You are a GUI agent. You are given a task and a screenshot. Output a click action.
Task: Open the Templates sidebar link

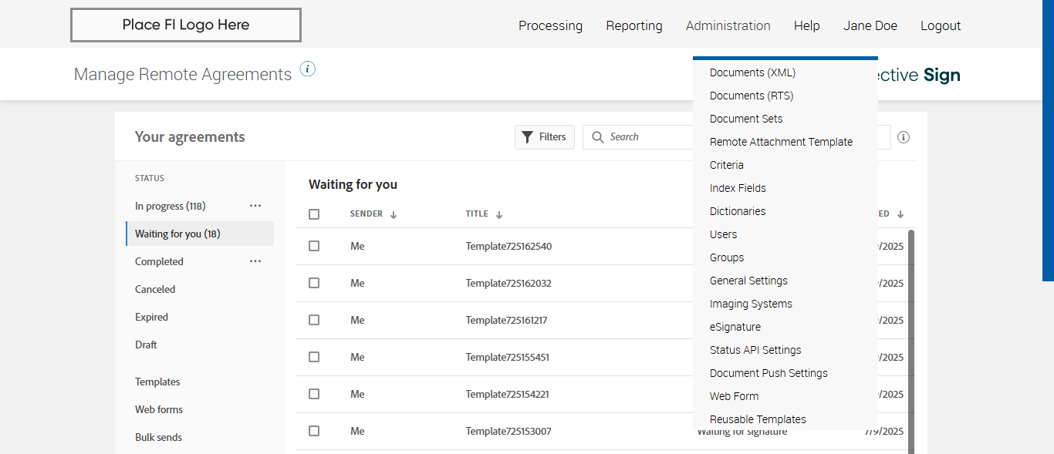tap(157, 382)
